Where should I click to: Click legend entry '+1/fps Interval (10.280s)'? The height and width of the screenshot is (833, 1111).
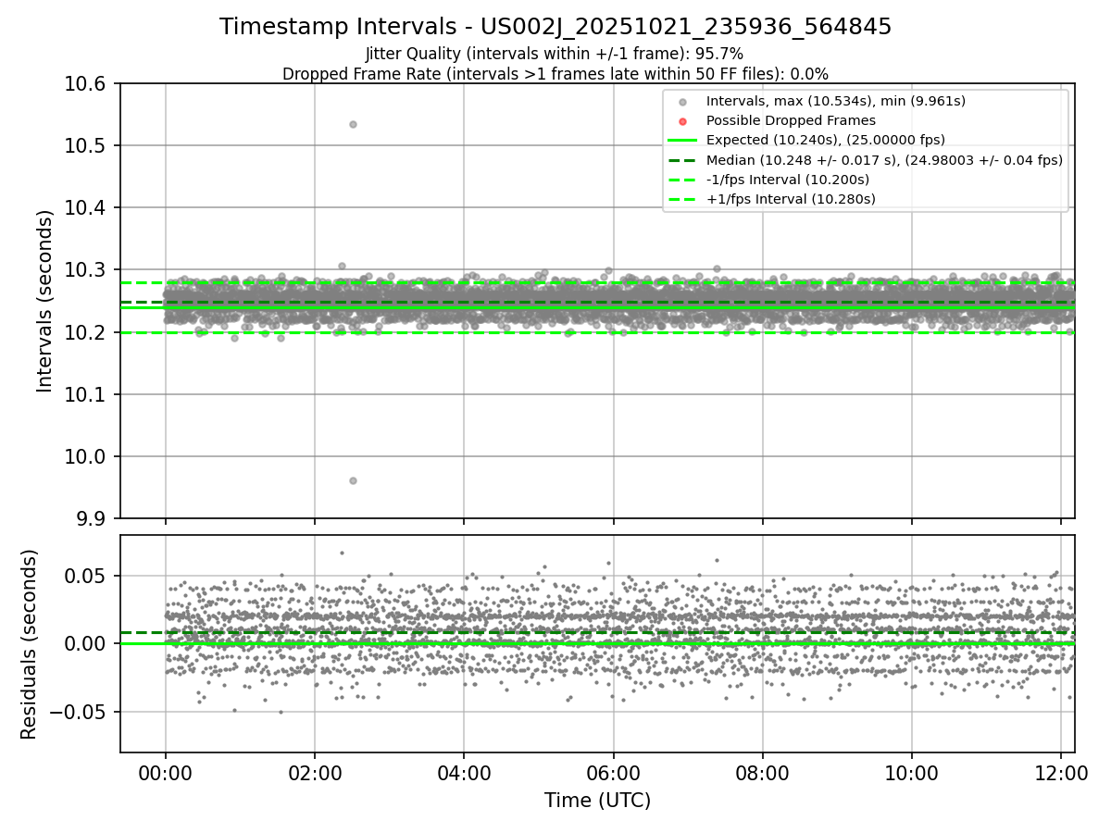click(x=791, y=198)
